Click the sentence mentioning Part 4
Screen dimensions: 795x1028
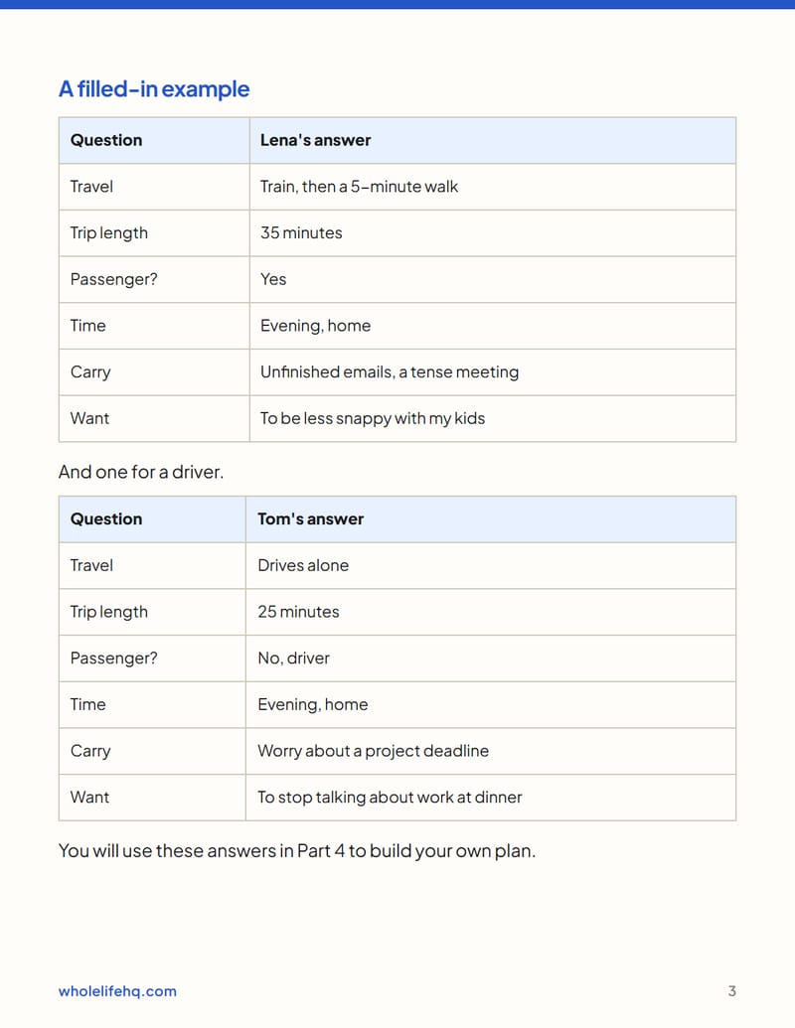click(x=297, y=851)
